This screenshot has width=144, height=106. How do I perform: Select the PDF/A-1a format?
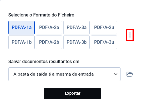[21, 28]
